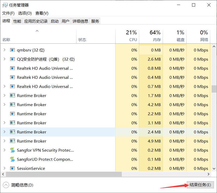This screenshot has height=193, width=217.
Task: Click the horizontal scrollbar right arrow
Action: [x=208, y=174]
